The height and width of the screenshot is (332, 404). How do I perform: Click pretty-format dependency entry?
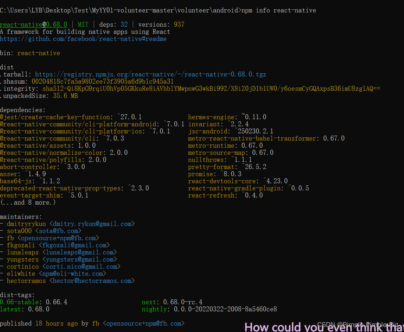[227, 167]
